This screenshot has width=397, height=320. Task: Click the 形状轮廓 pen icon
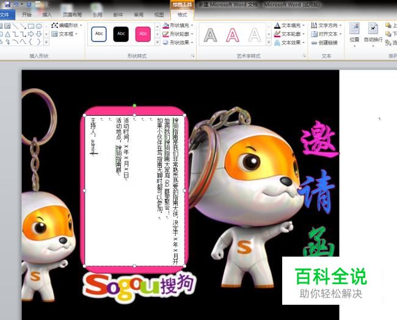pyautogui.click(x=166, y=34)
